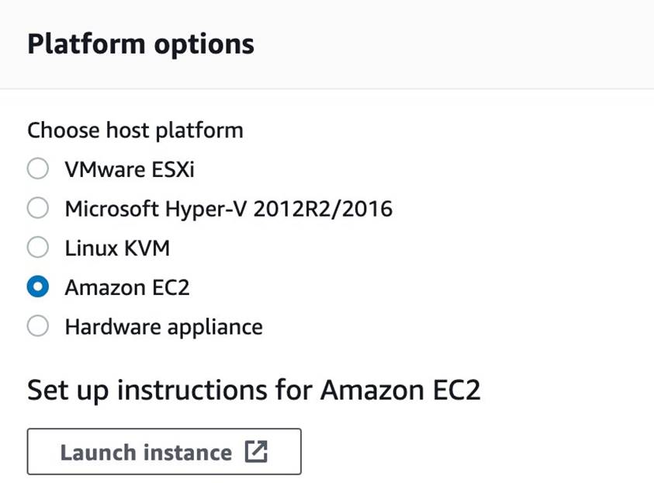Select the VMware ESXi radio button
The image size is (654, 483).
[37, 169]
